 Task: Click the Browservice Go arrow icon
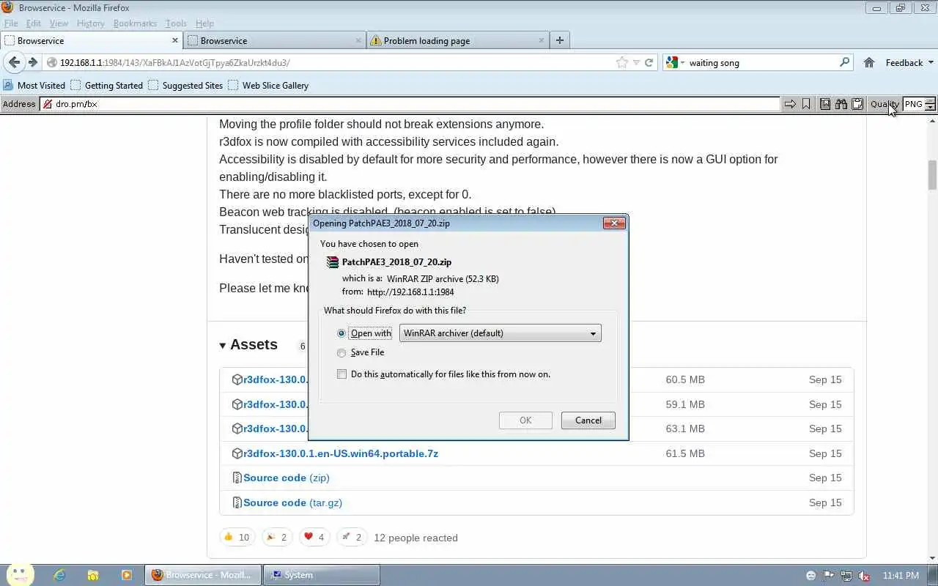point(790,104)
